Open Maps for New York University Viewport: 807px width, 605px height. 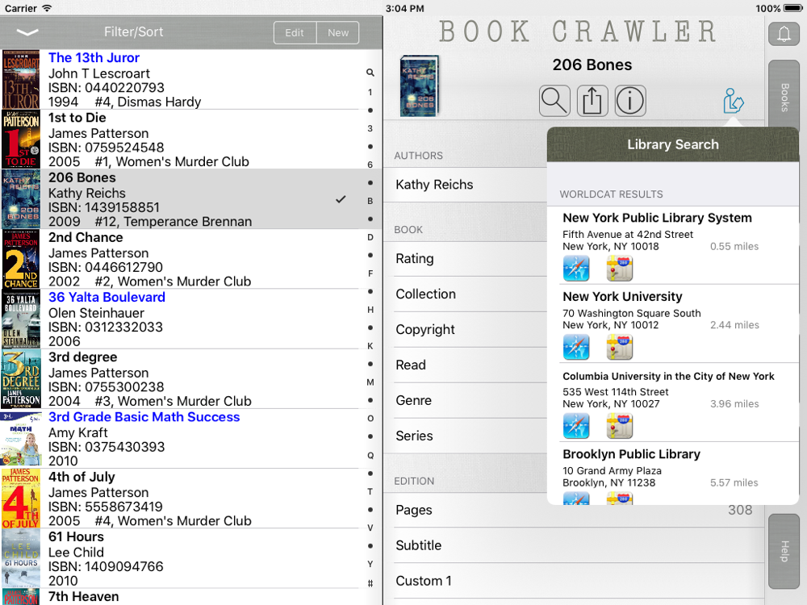(620, 347)
